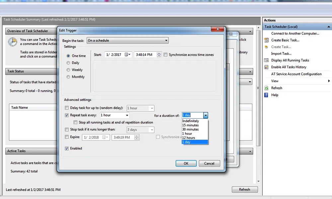
Task: Toggle the Expire checkbox
Action: click(67, 137)
